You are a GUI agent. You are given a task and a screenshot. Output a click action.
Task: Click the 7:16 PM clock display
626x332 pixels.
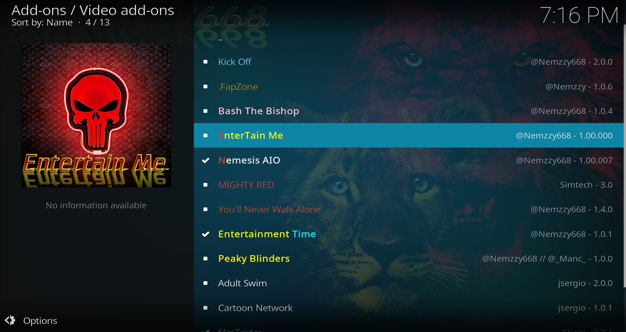point(579,15)
